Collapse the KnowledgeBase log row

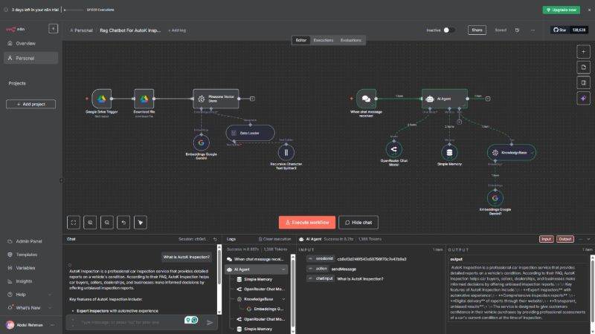(x=283, y=299)
